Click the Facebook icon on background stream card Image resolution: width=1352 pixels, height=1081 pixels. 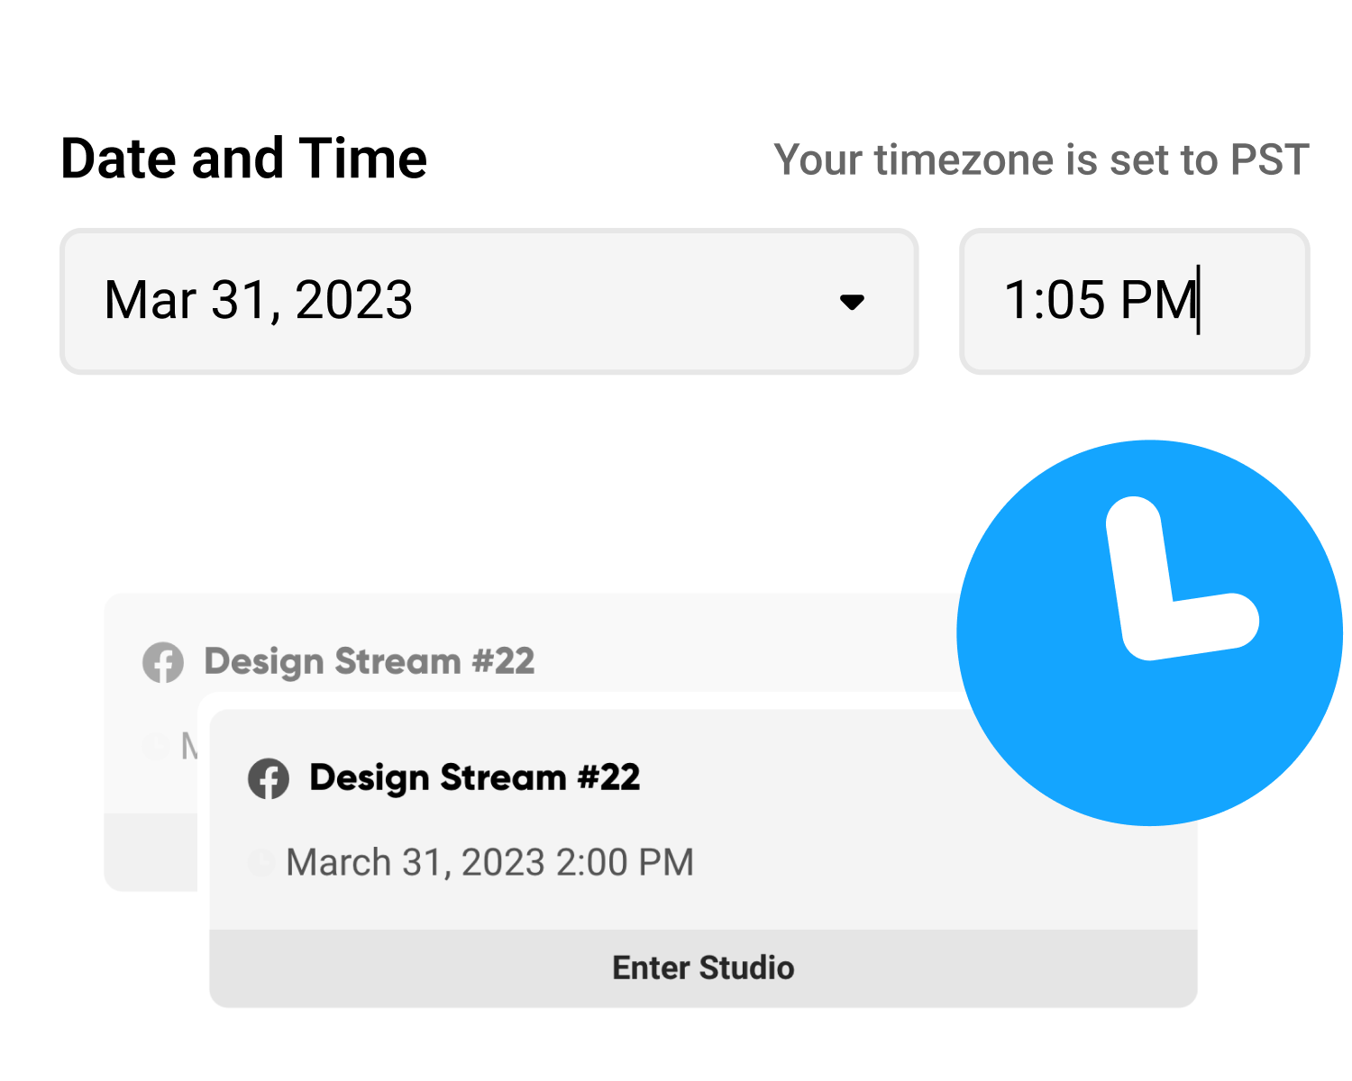[163, 662]
